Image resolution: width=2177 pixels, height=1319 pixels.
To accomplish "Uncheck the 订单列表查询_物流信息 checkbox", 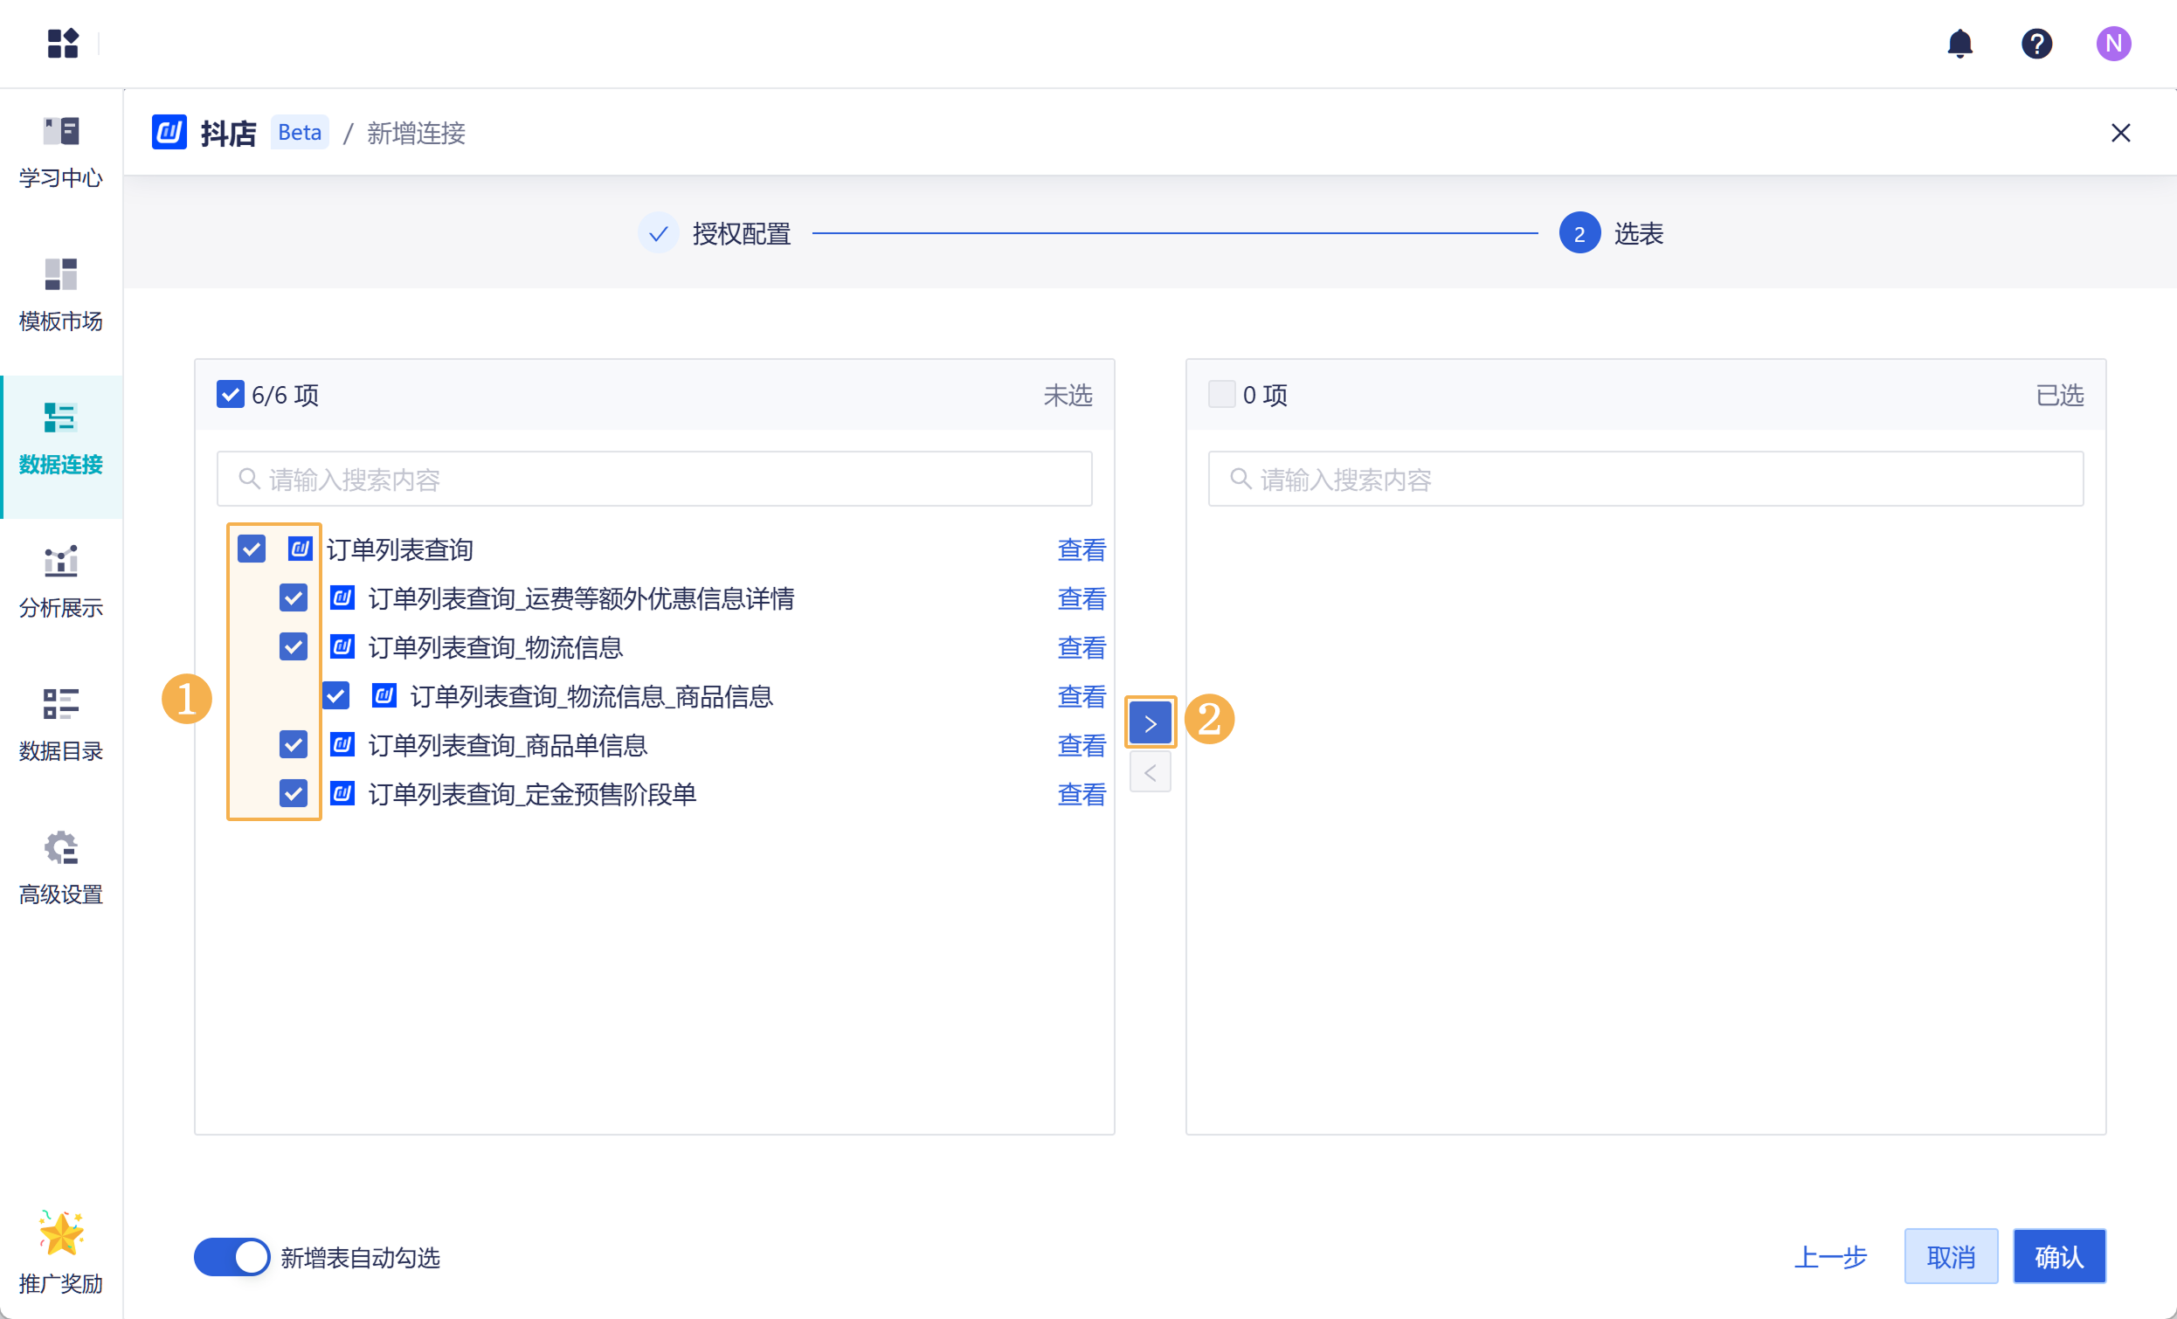I will (294, 647).
